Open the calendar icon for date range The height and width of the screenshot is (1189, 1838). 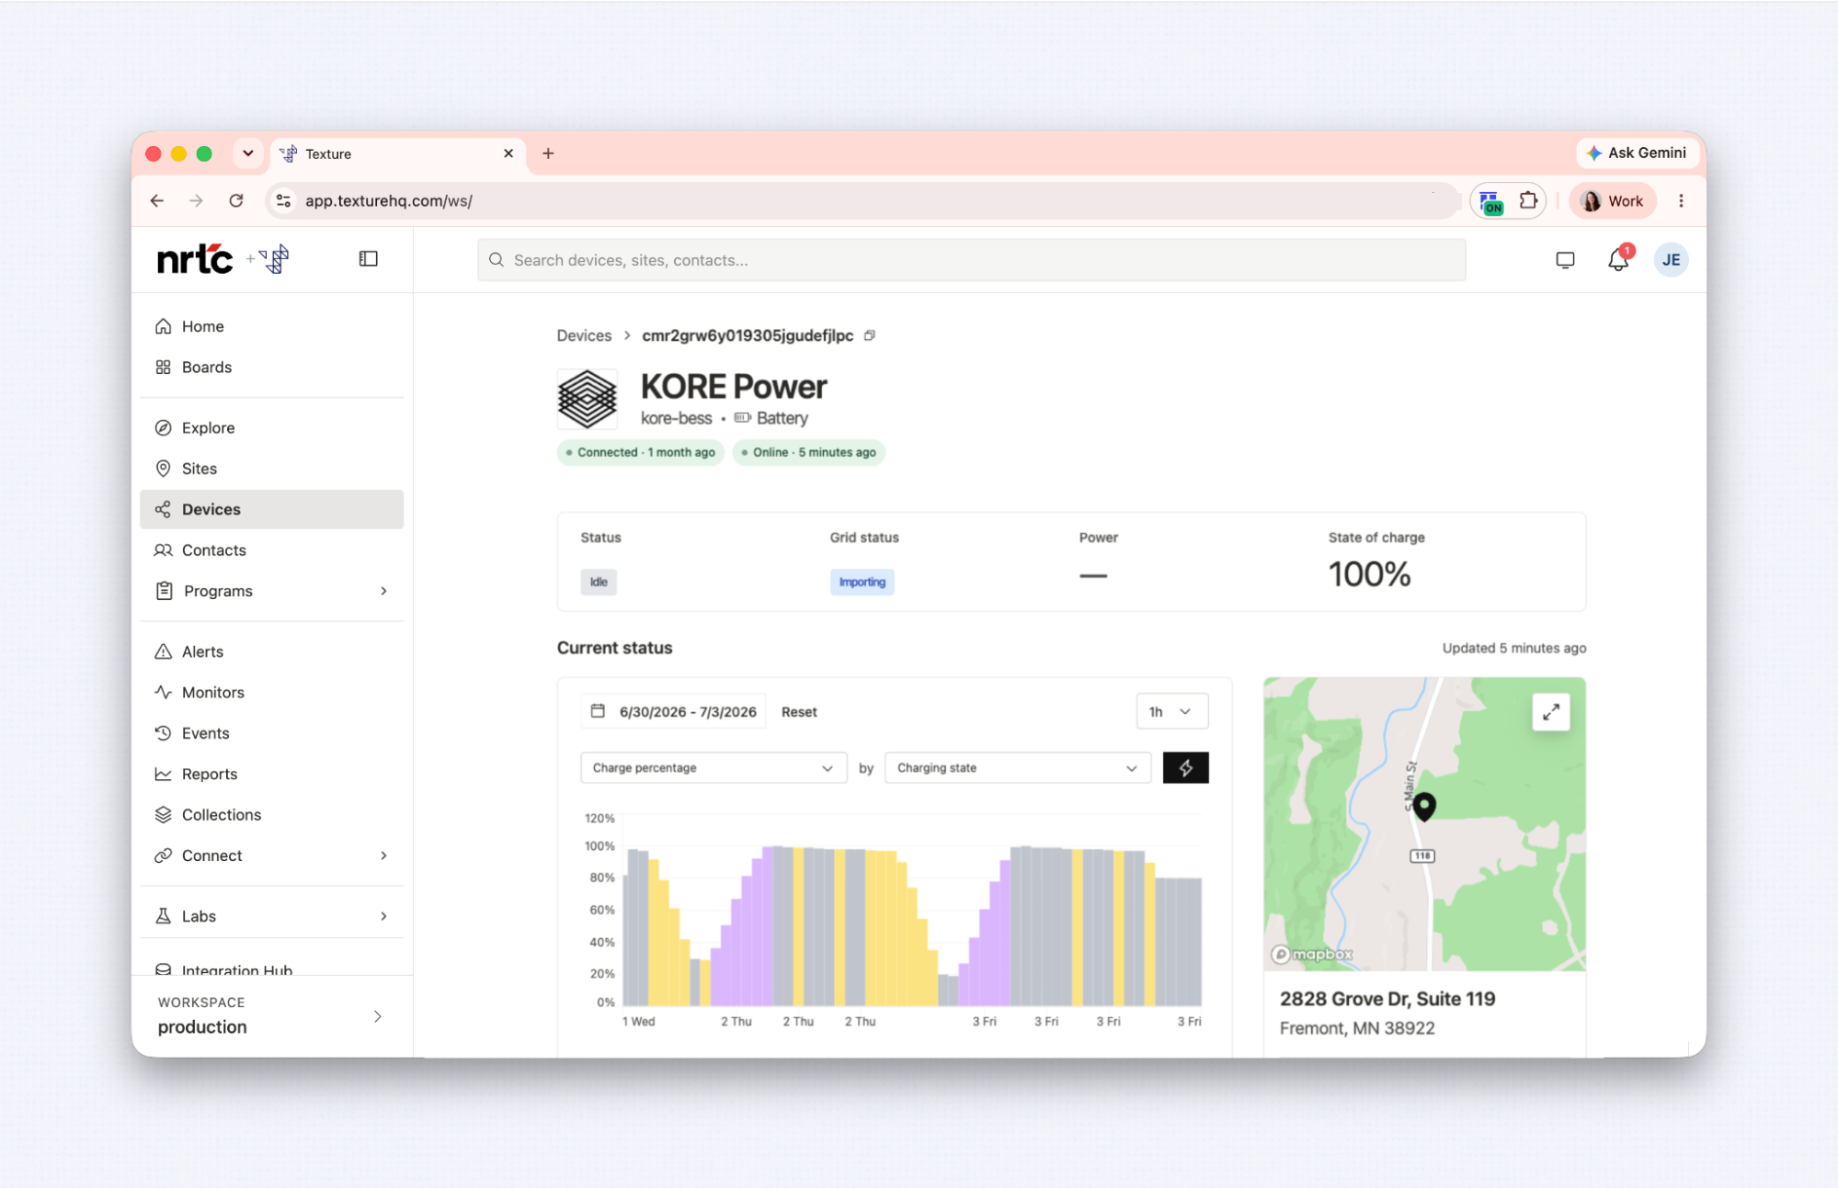pyautogui.click(x=598, y=711)
